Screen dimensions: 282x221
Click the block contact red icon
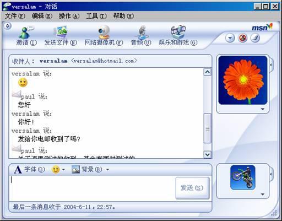tap(242, 38)
